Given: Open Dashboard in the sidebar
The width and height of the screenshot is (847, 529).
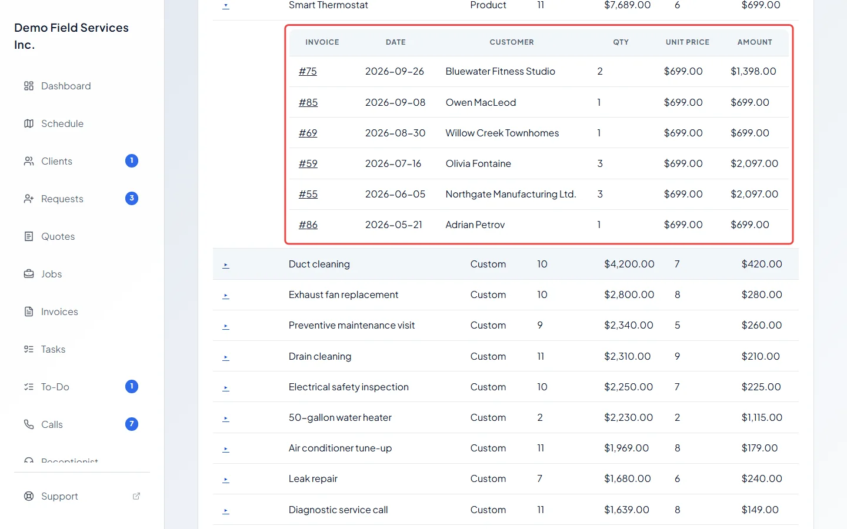Looking at the screenshot, I should 82,86.
